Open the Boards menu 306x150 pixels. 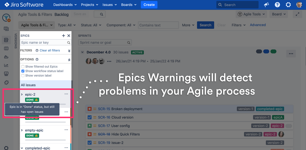(129, 5)
